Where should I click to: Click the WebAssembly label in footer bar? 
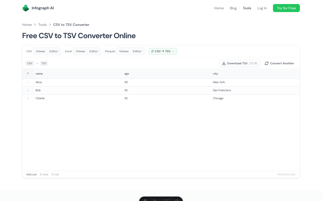(x=286, y=174)
